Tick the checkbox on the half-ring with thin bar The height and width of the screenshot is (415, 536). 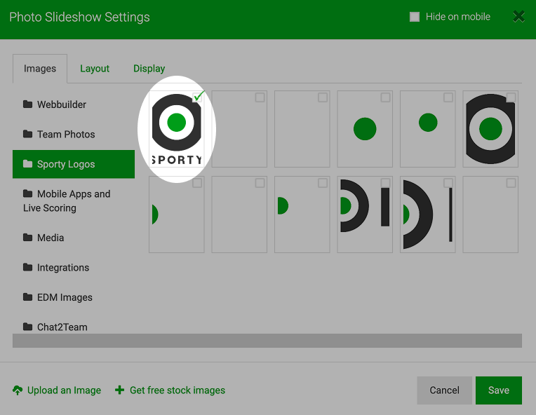coord(448,183)
